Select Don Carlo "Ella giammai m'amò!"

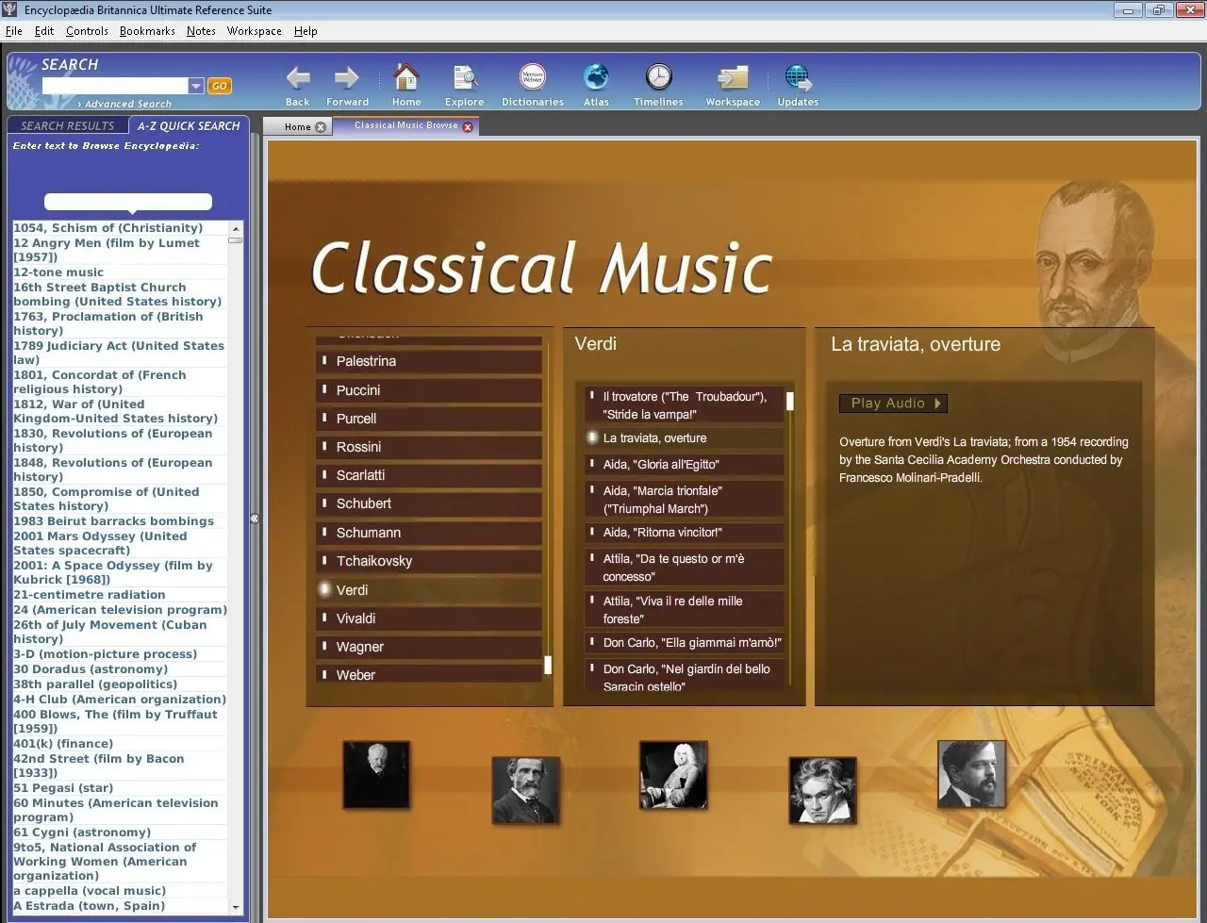click(684, 643)
